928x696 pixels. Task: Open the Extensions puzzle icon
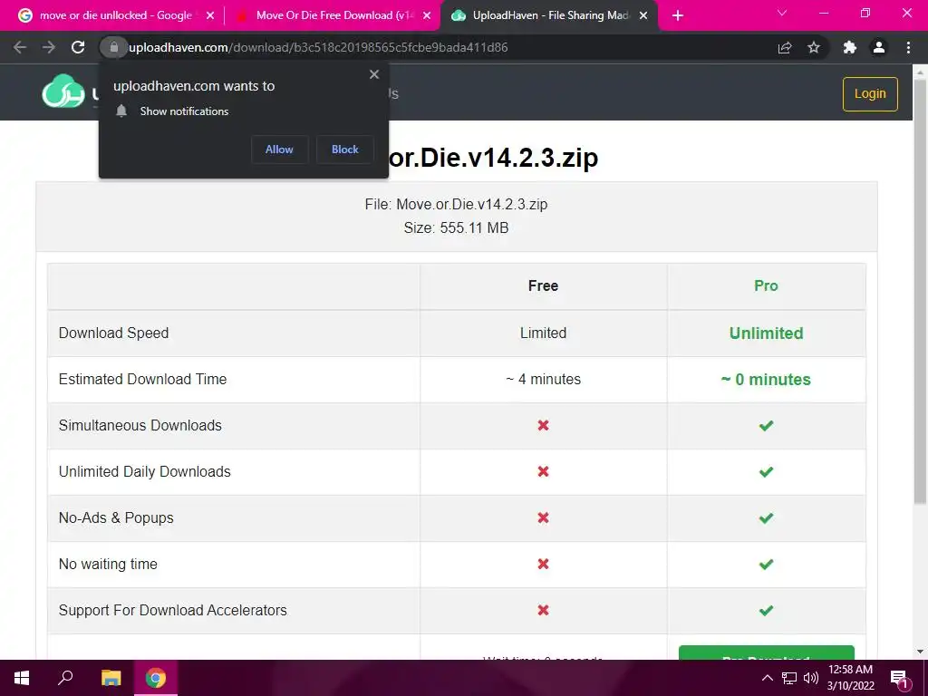click(850, 47)
